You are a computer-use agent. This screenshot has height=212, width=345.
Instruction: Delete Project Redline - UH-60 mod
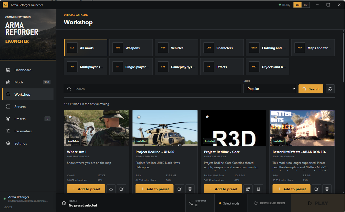(x=190, y=189)
